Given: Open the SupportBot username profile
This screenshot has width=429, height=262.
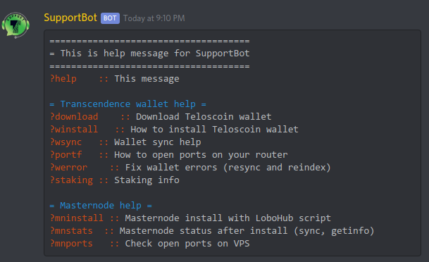Looking at the screenshot, I should pos(70,18).
